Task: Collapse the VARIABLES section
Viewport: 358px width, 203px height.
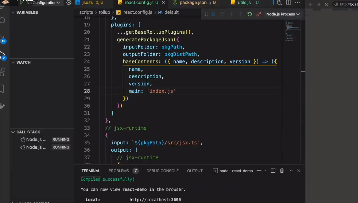Action: [42, 13]
